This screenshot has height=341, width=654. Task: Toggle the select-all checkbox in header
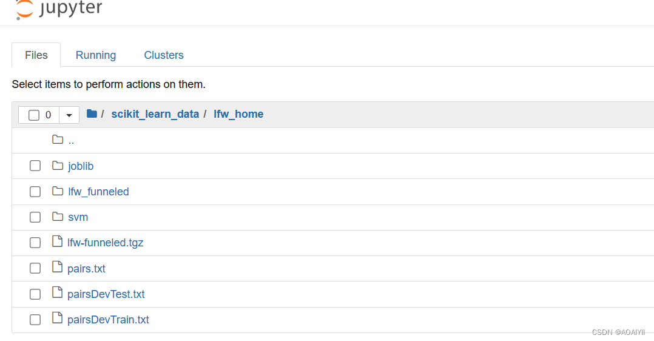(34, 115)
